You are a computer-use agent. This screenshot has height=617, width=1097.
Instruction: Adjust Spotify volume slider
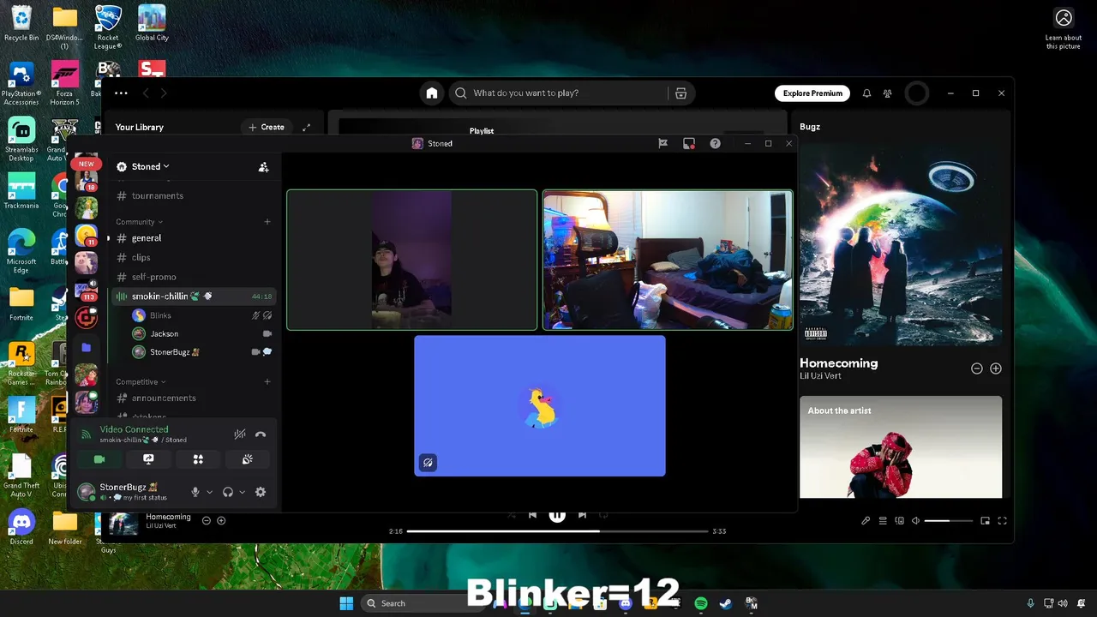click(x=949, y=521)
